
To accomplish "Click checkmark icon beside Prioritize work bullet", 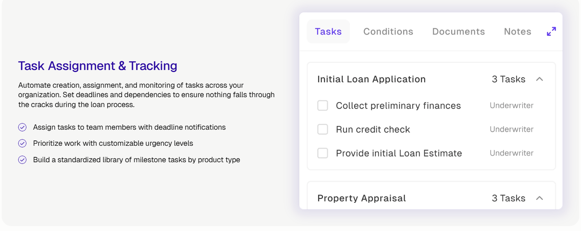I will 22,144.
